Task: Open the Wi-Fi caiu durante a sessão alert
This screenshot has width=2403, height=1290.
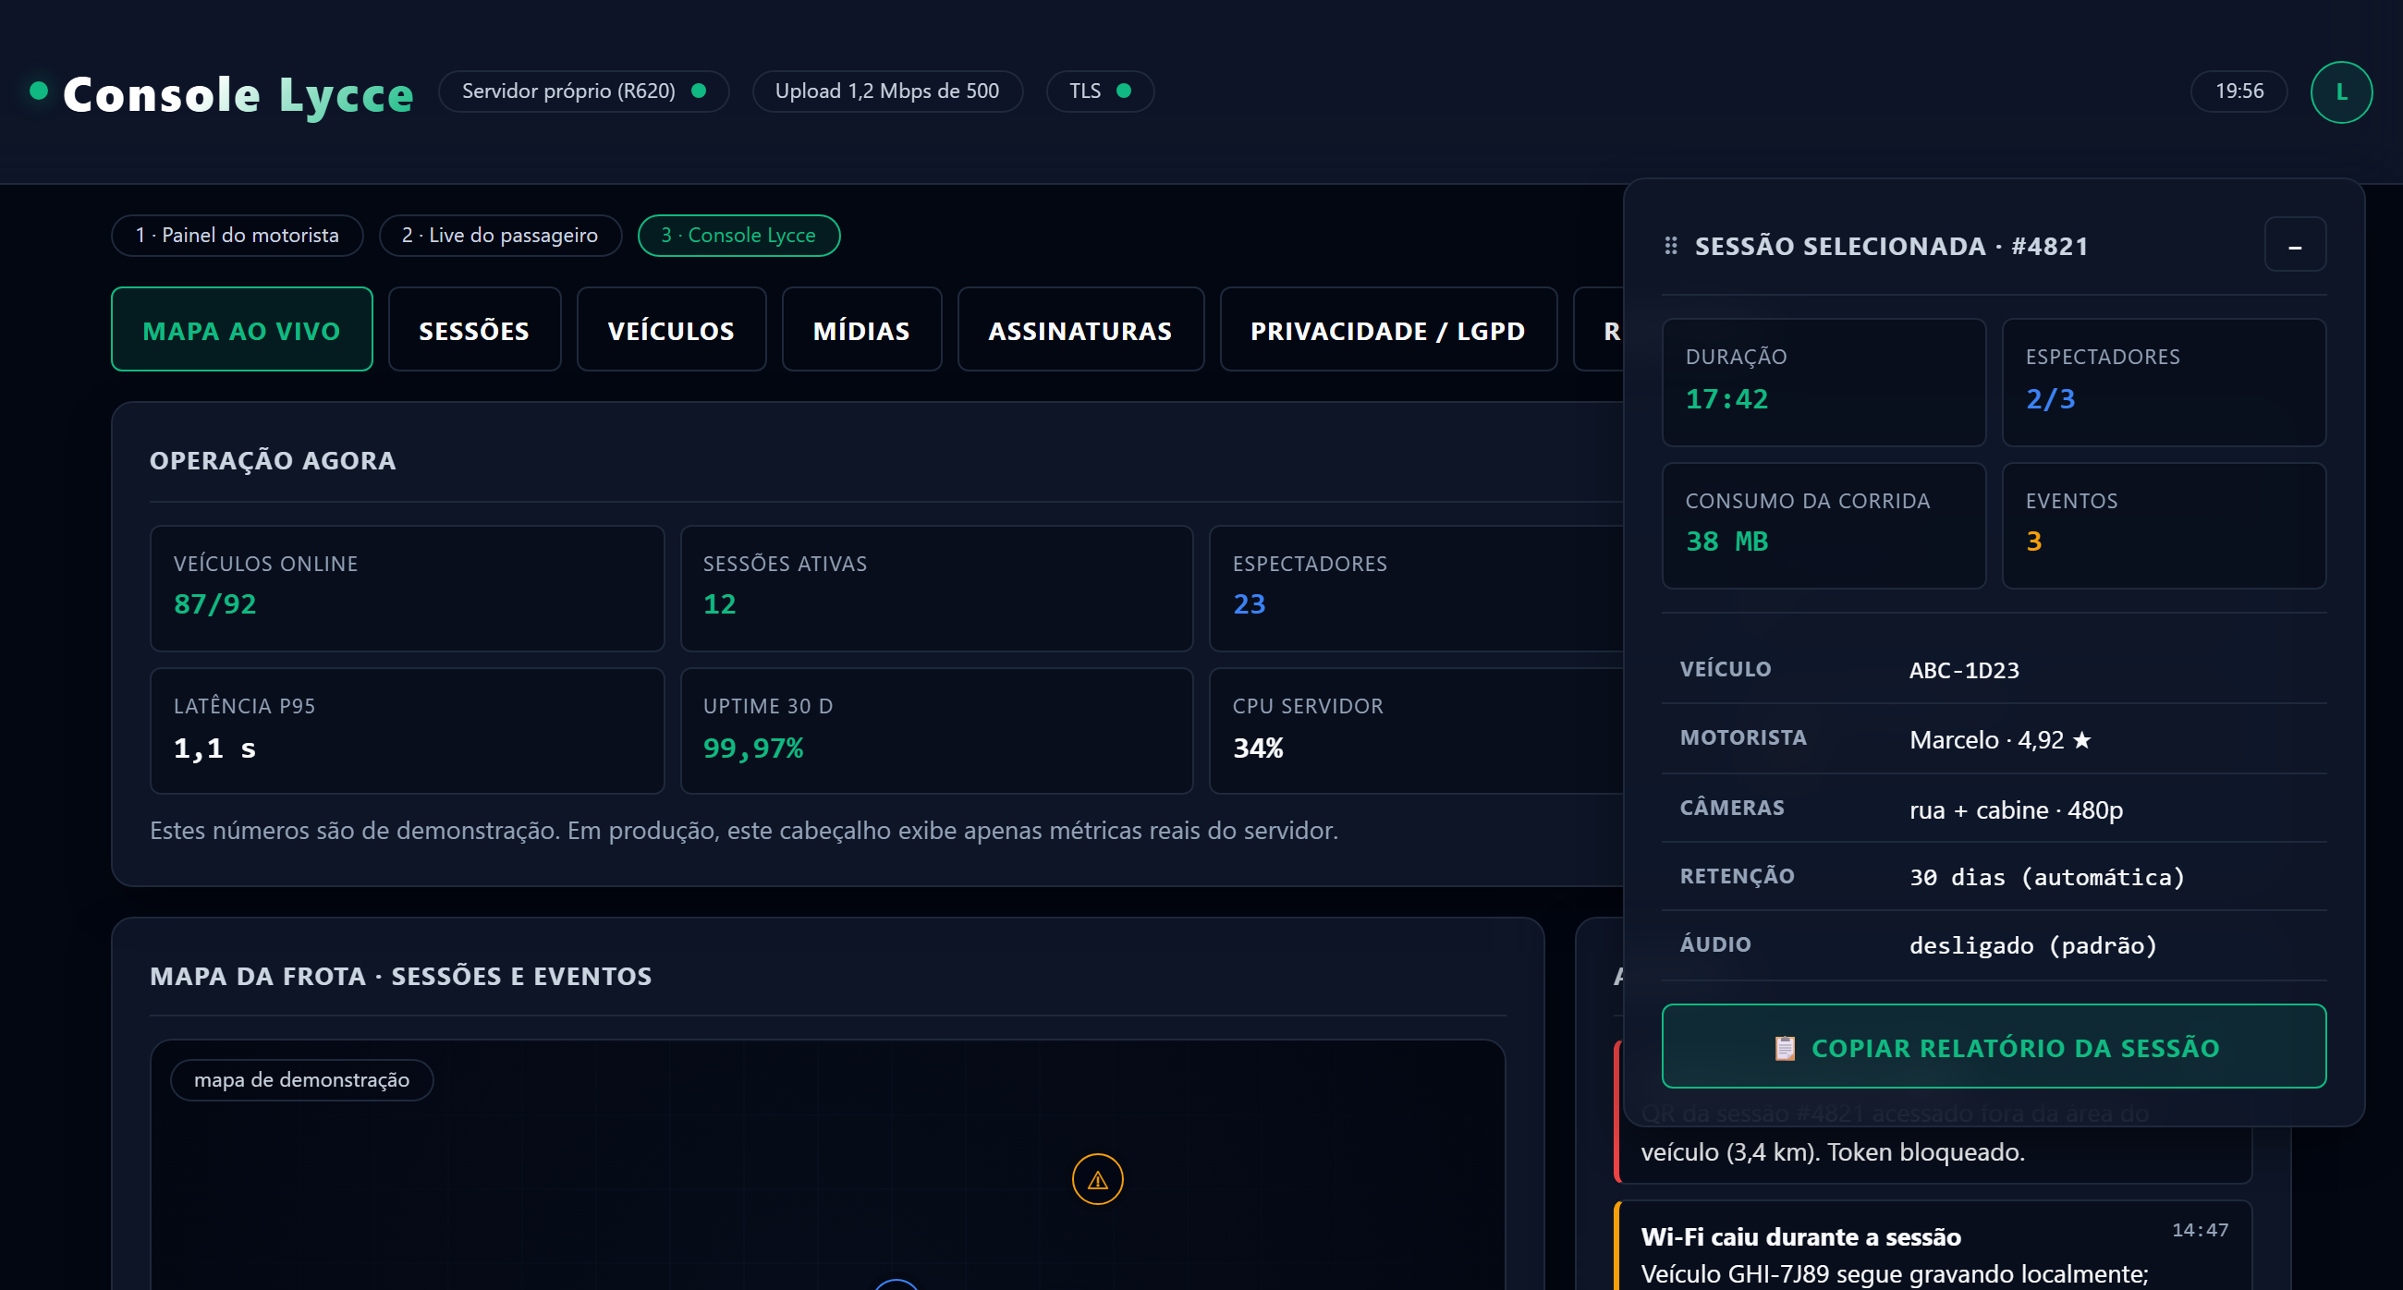Action: pyautogui.click(x=1933, y=1247)
